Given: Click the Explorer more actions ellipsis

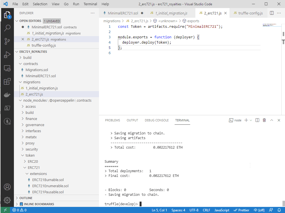Looking at the screenshot, I should (x=93, y=13).
